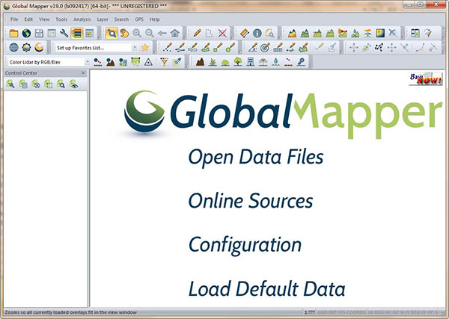Open the Help menu

[x=155, y=19]
